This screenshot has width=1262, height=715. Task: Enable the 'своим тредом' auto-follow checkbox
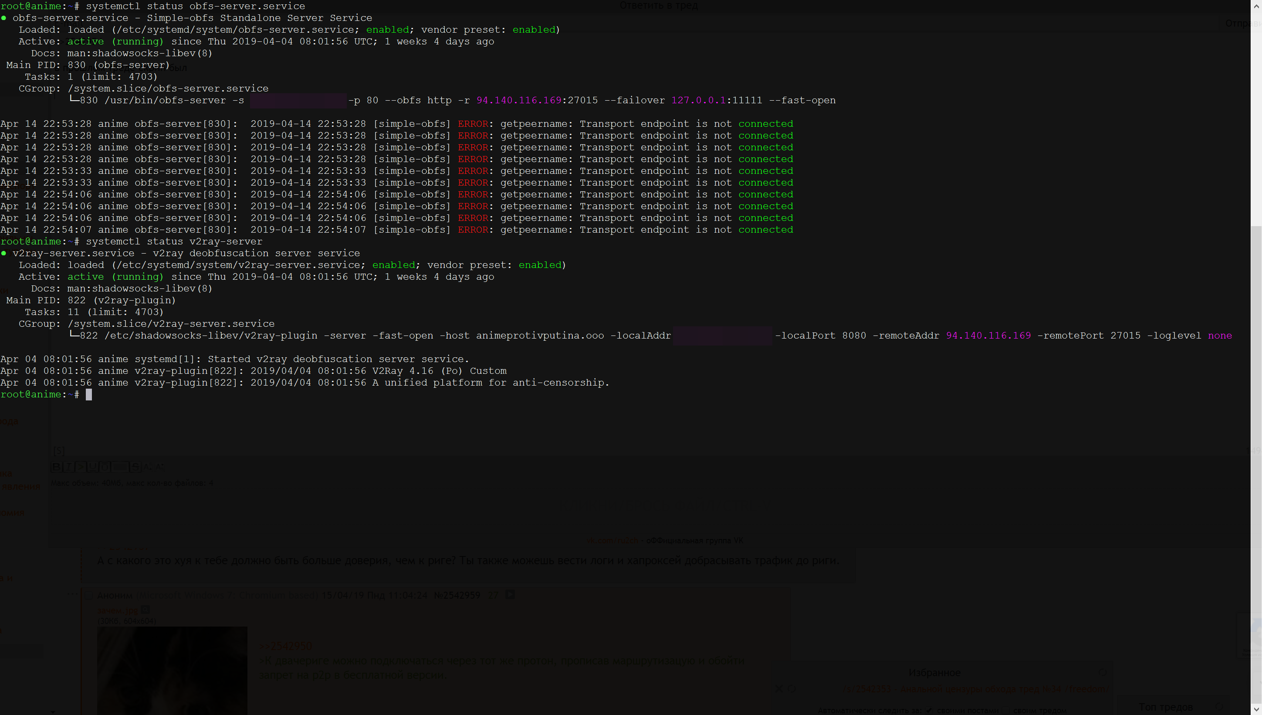pos(1005,711)
